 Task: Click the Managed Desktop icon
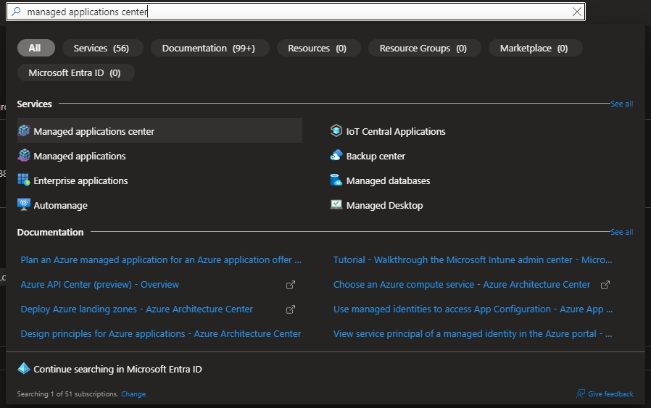point(336,205)
